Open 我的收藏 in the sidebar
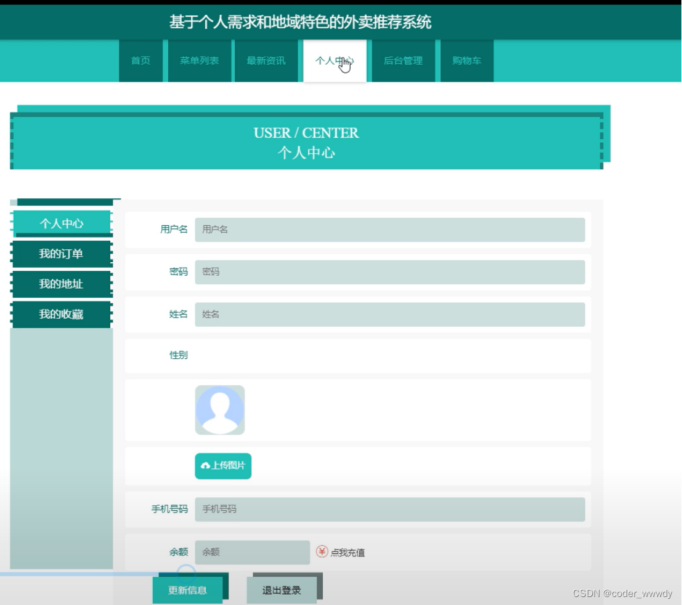Image resolution: width=682 pixels, height=605 pixels. coord(62,315)
